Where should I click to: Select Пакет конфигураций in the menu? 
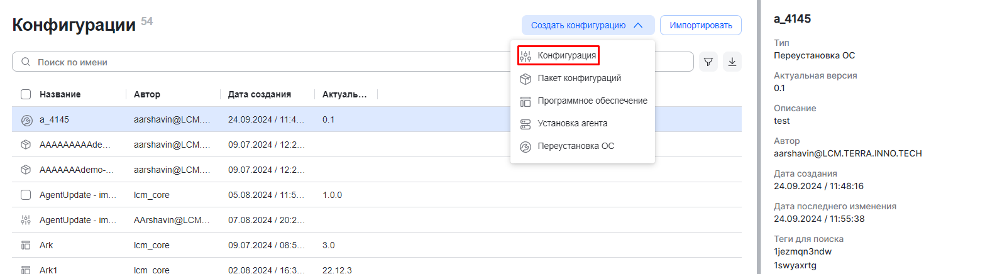coord(579,79)
